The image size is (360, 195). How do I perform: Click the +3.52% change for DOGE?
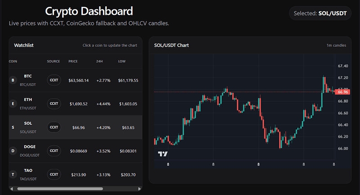pyautogui.click(x=103, y=151)
